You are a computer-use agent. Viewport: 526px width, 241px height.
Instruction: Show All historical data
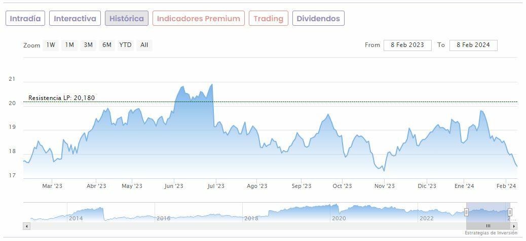(x=144, y=45)
